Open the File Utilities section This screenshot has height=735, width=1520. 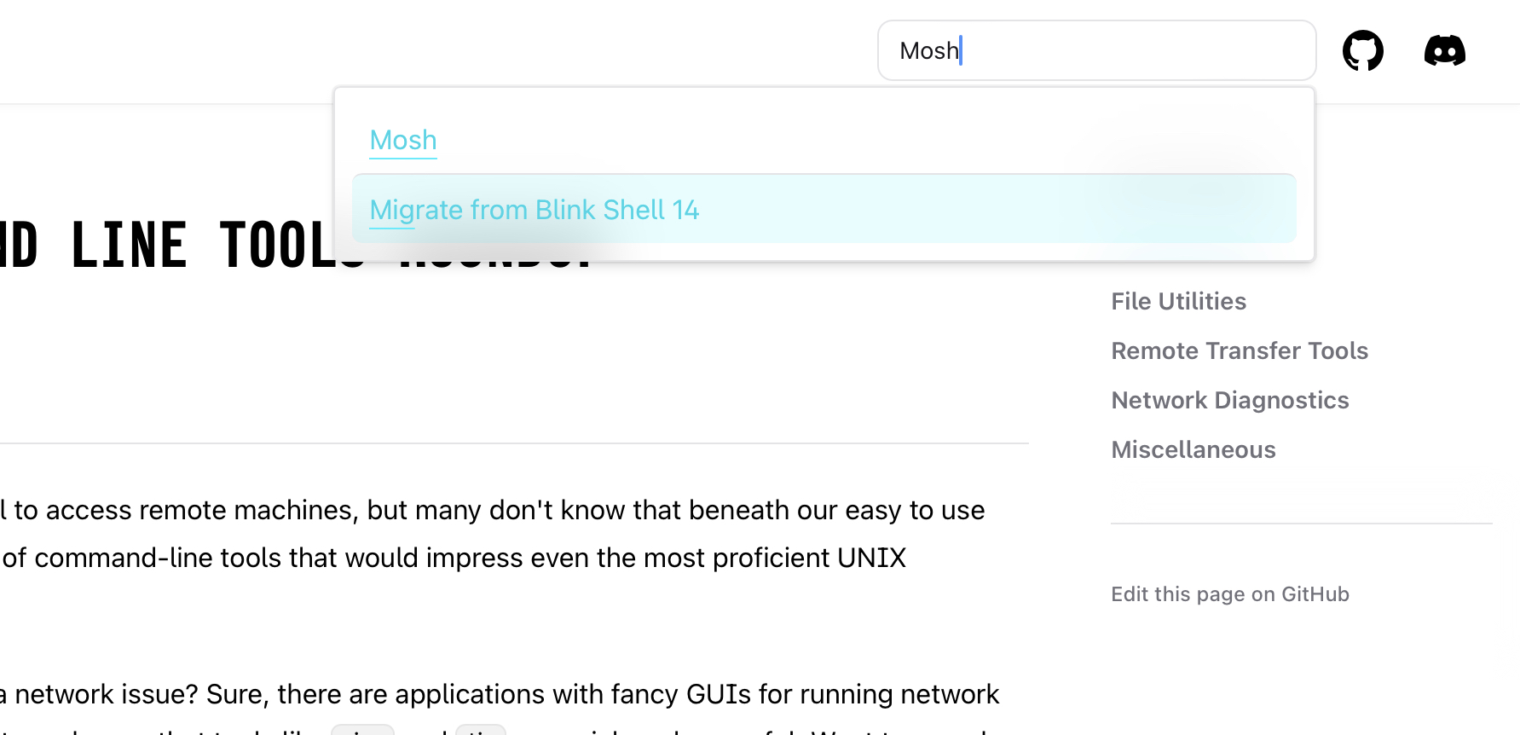click(x=1178, y=301)
